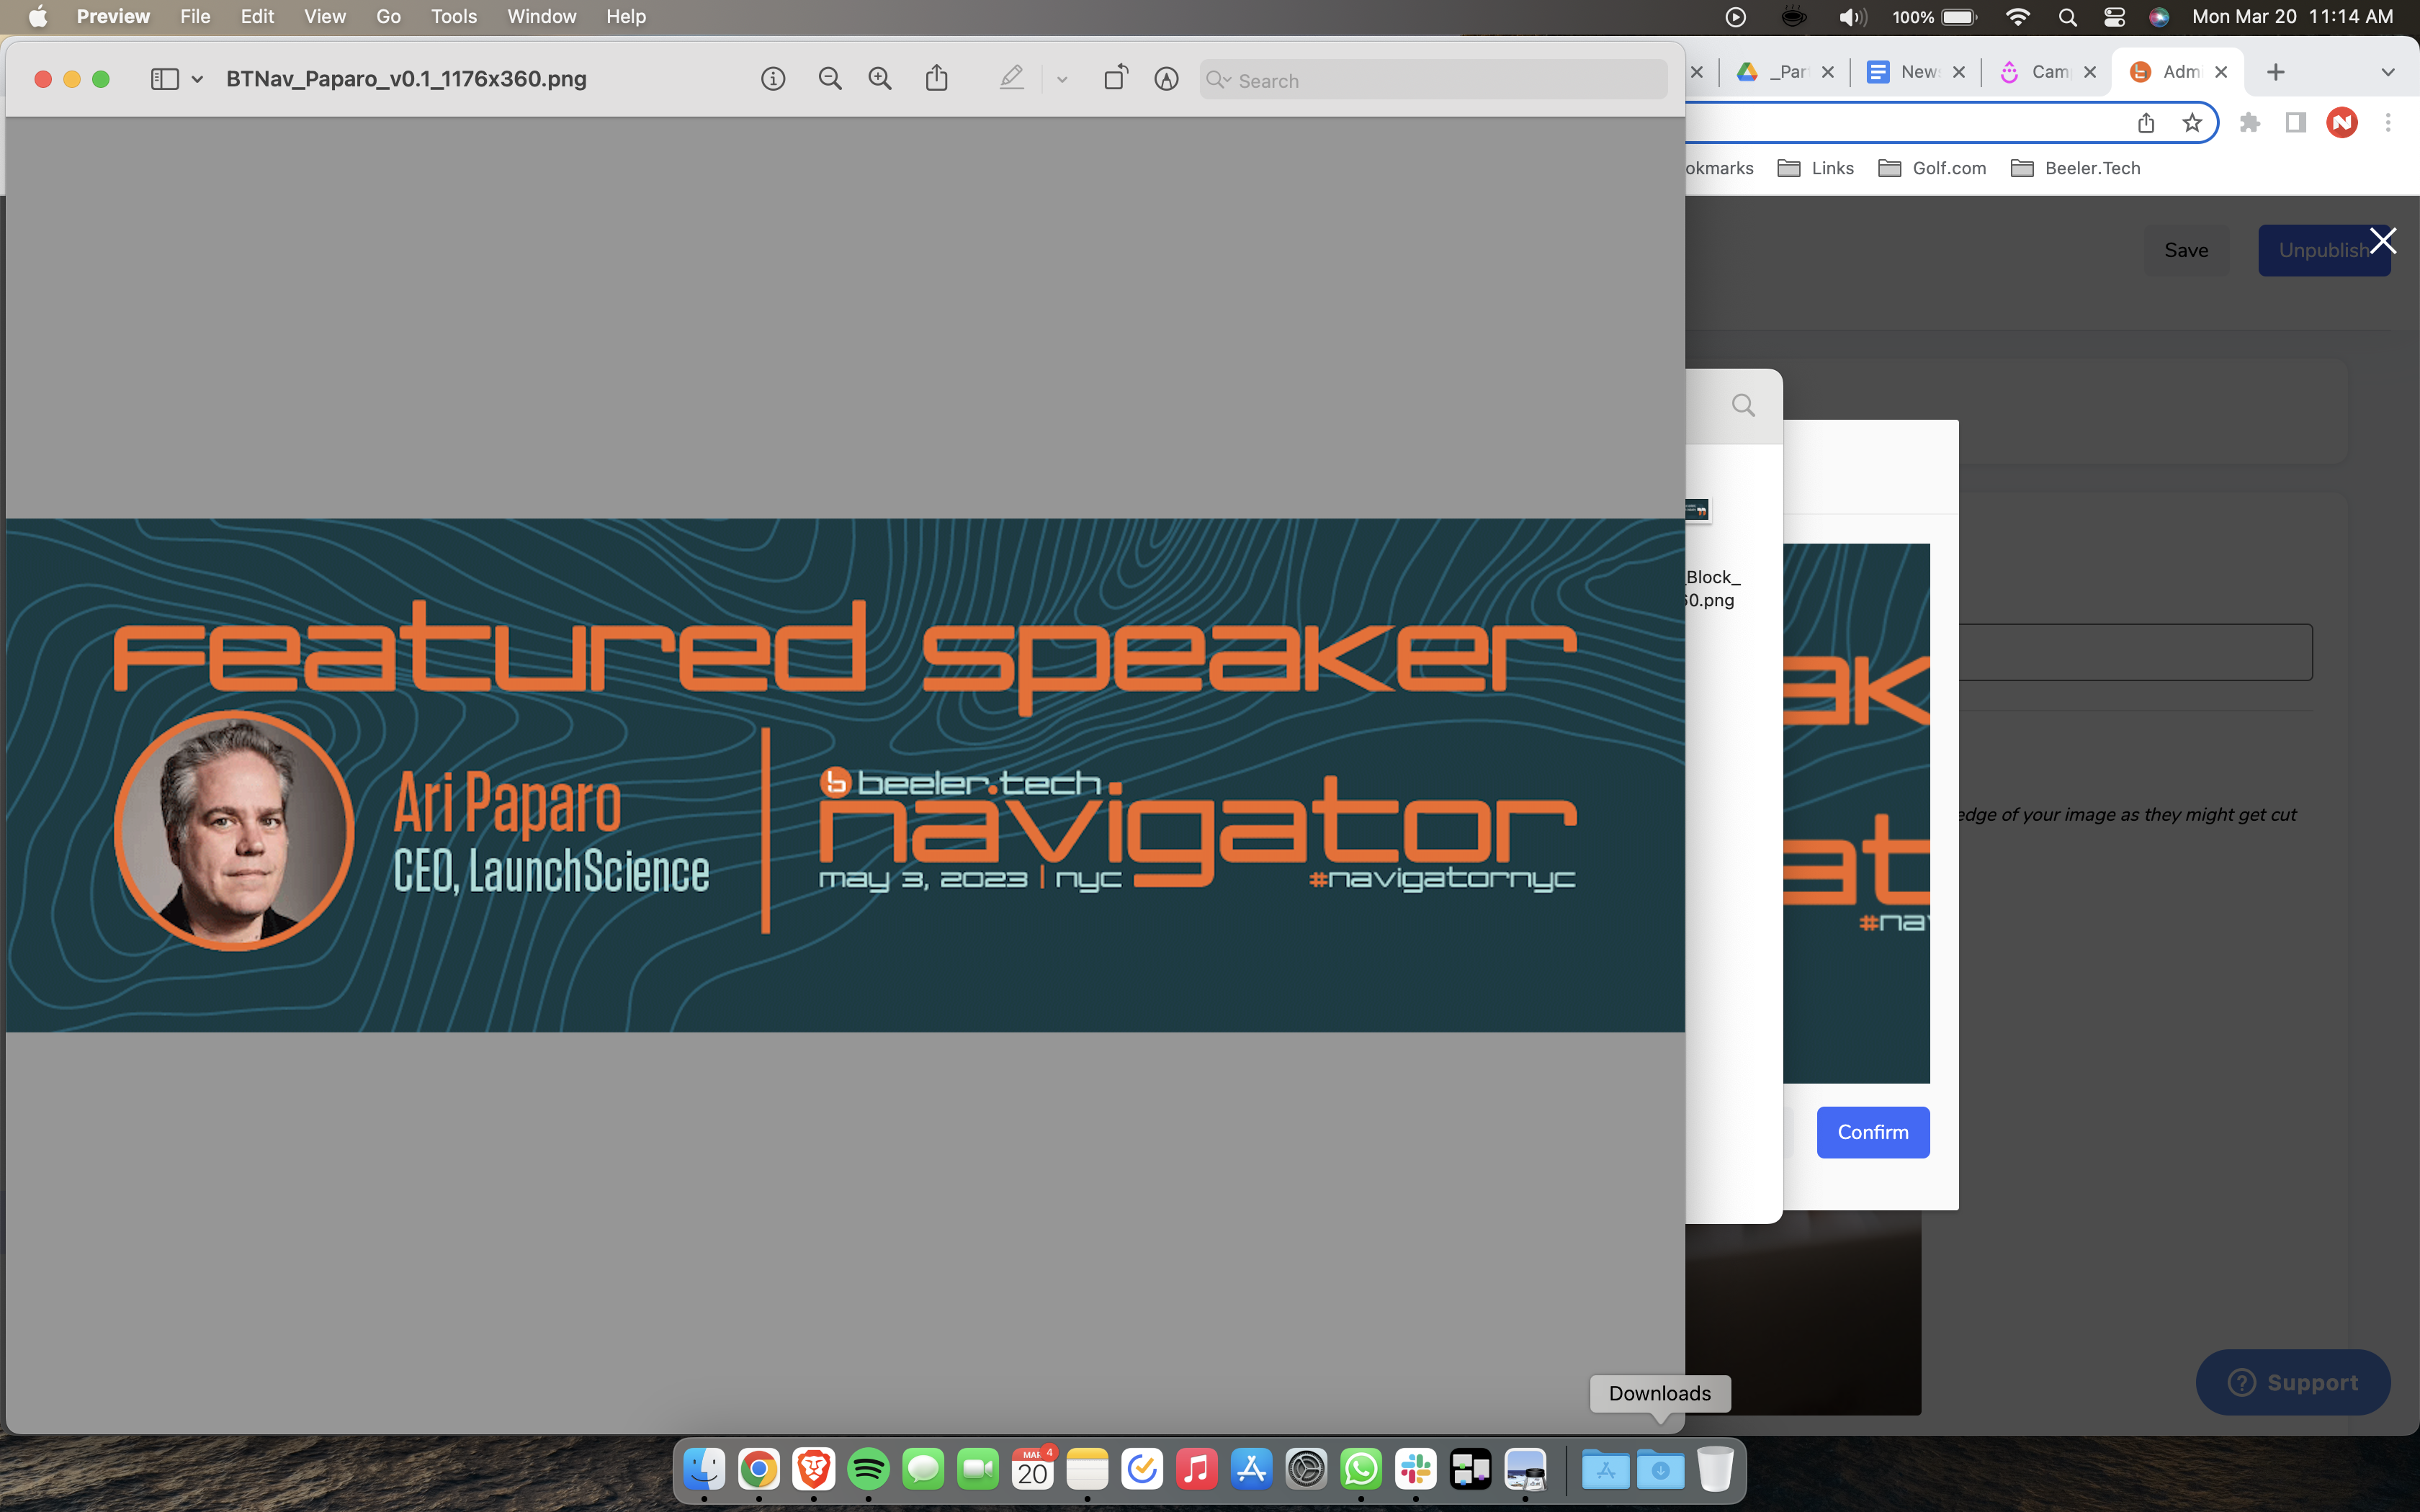Click the now-playing icon in menu bar
Image resolution: width=2420 pixels, height=1512 pixels.
(x=1736, y=17)
